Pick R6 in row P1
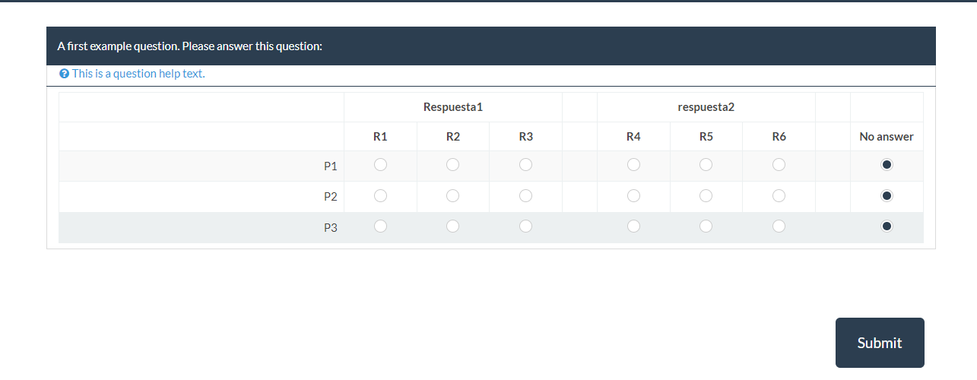This screenshot has width=977, height=380. pyautogui.click(x=779, y=164)
